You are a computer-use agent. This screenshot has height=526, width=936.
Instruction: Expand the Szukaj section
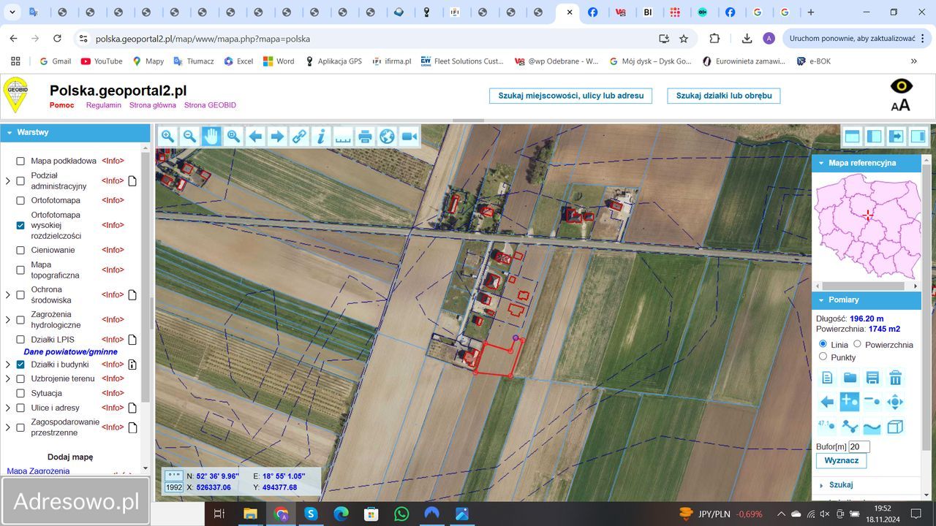pos(821,485)
